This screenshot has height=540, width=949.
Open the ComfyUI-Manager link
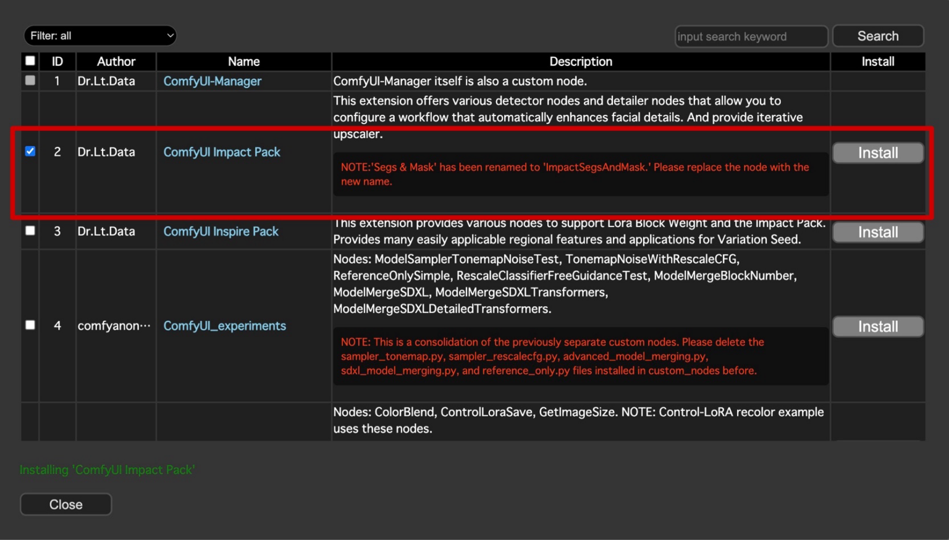click(x=212, y=81)
